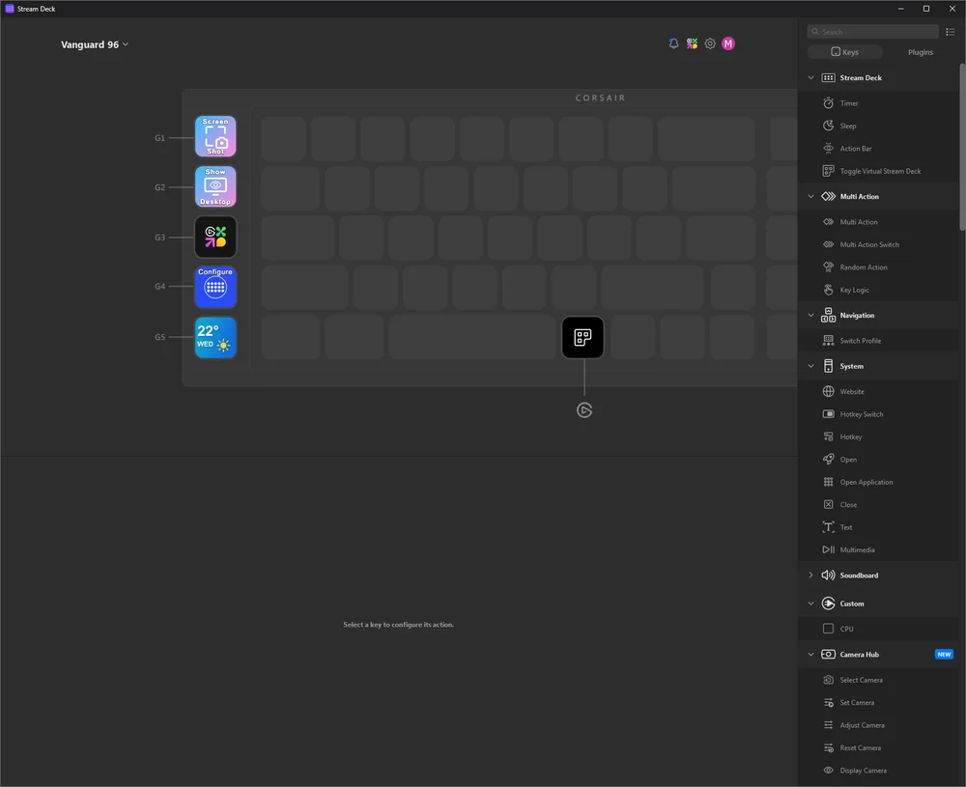Click the Marketplace icon next to the bell
Image resolution: width=966 pixels, height=787 pixels.
pos(692,43)
